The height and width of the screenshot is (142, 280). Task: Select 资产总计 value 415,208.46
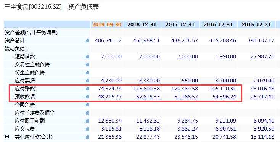(223, 41)
